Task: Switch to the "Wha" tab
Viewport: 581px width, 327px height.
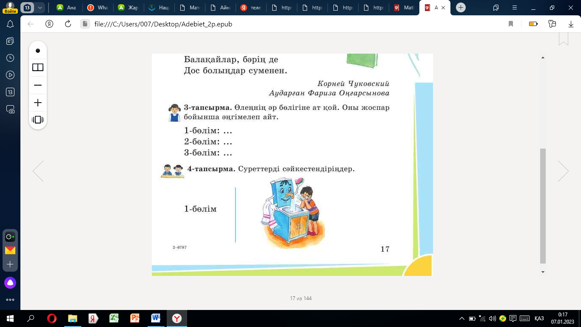Action: click(x=97, y=8)
